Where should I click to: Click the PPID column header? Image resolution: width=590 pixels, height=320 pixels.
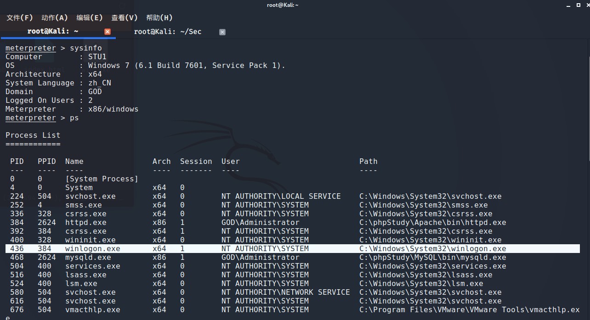47,162
